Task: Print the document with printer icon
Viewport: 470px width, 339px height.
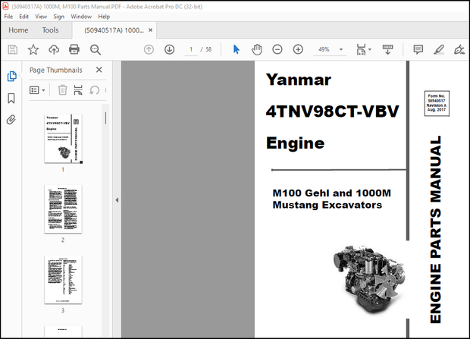Action: point(74,49)
